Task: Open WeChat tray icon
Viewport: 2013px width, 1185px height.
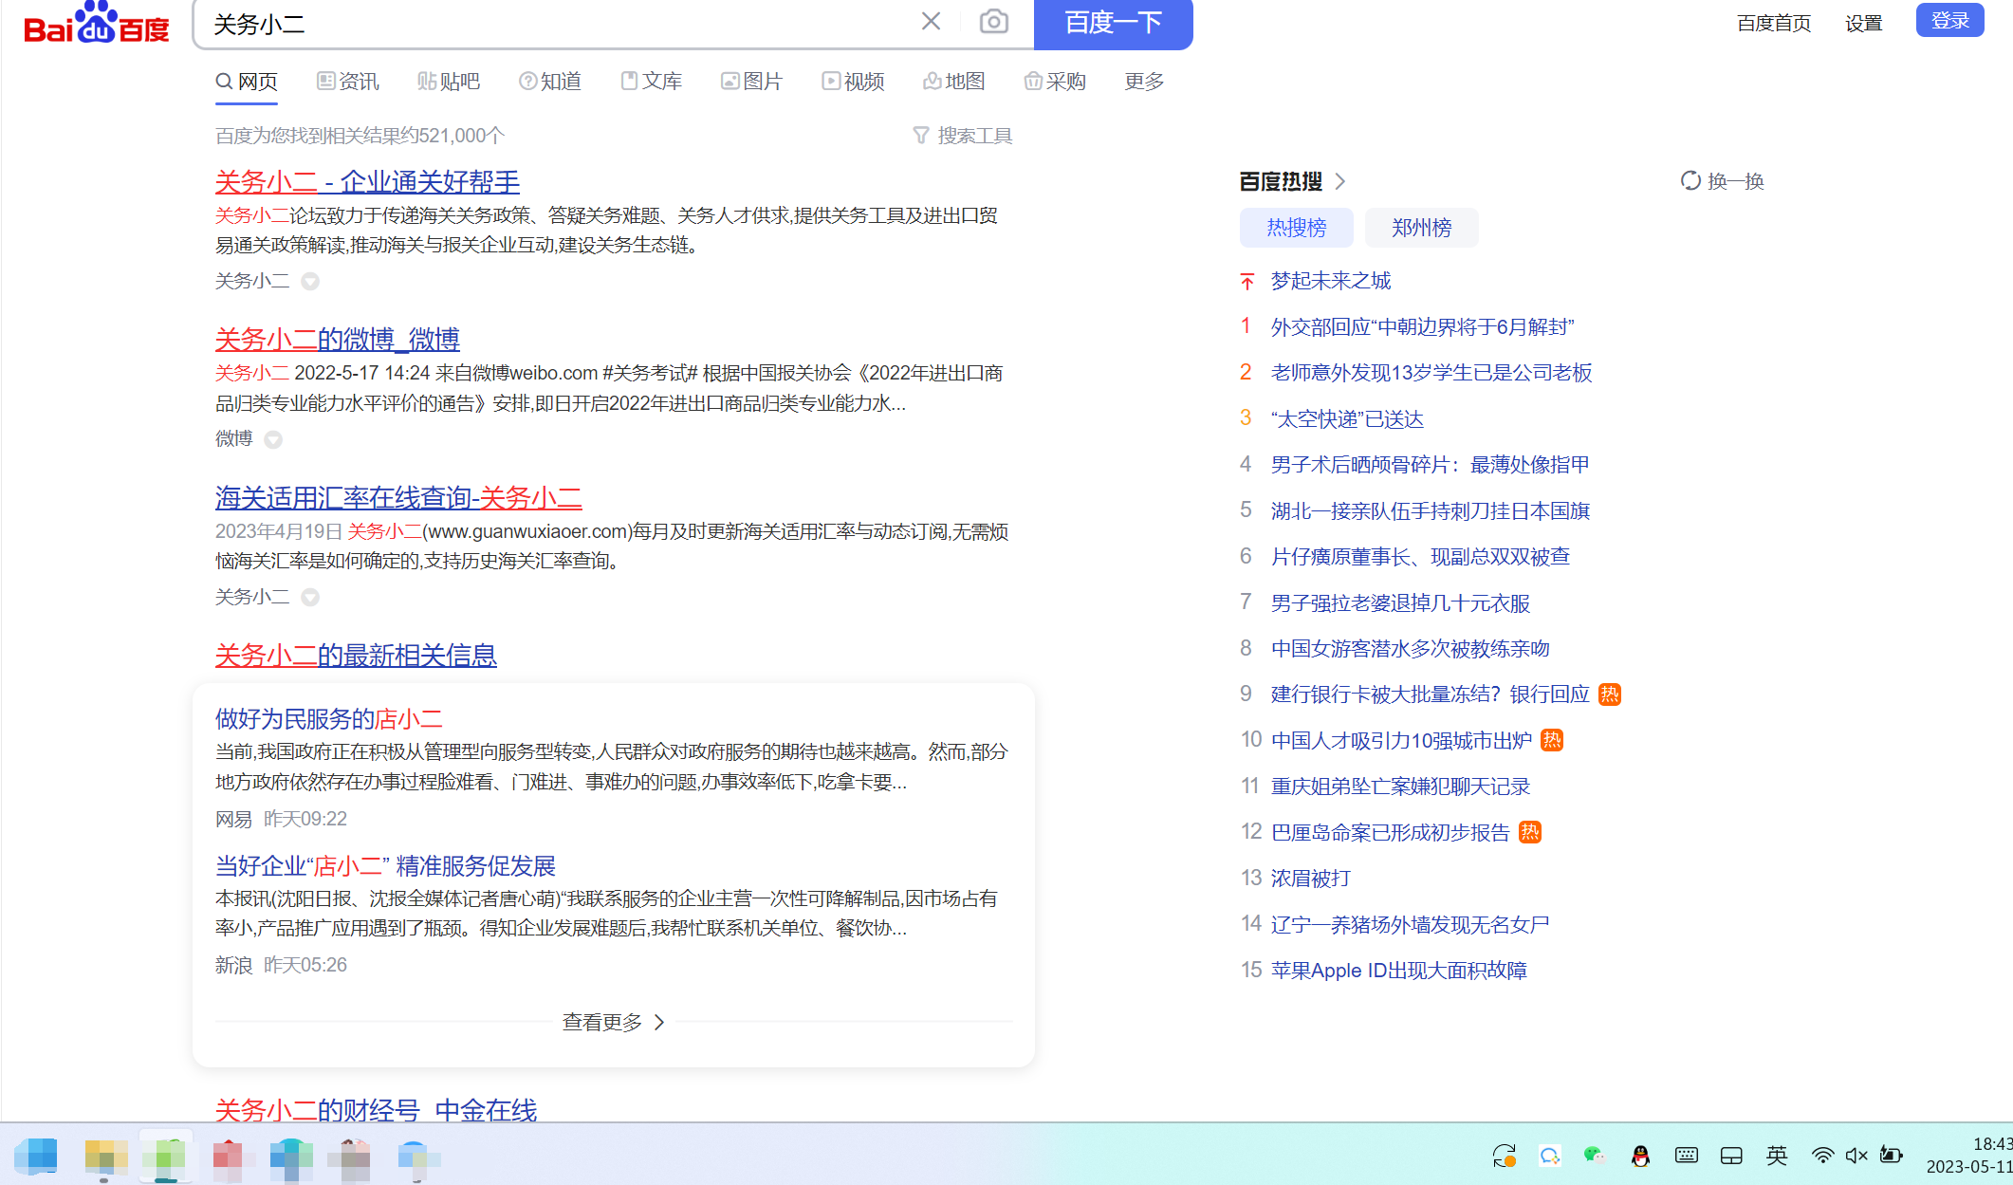Action: [x=1595, y=1155]
